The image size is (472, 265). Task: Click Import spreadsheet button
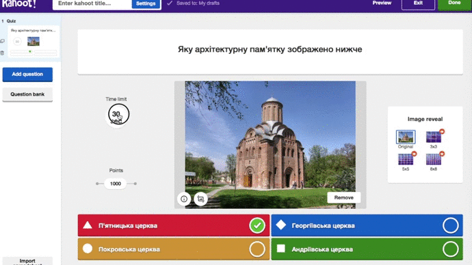point(27,261)
